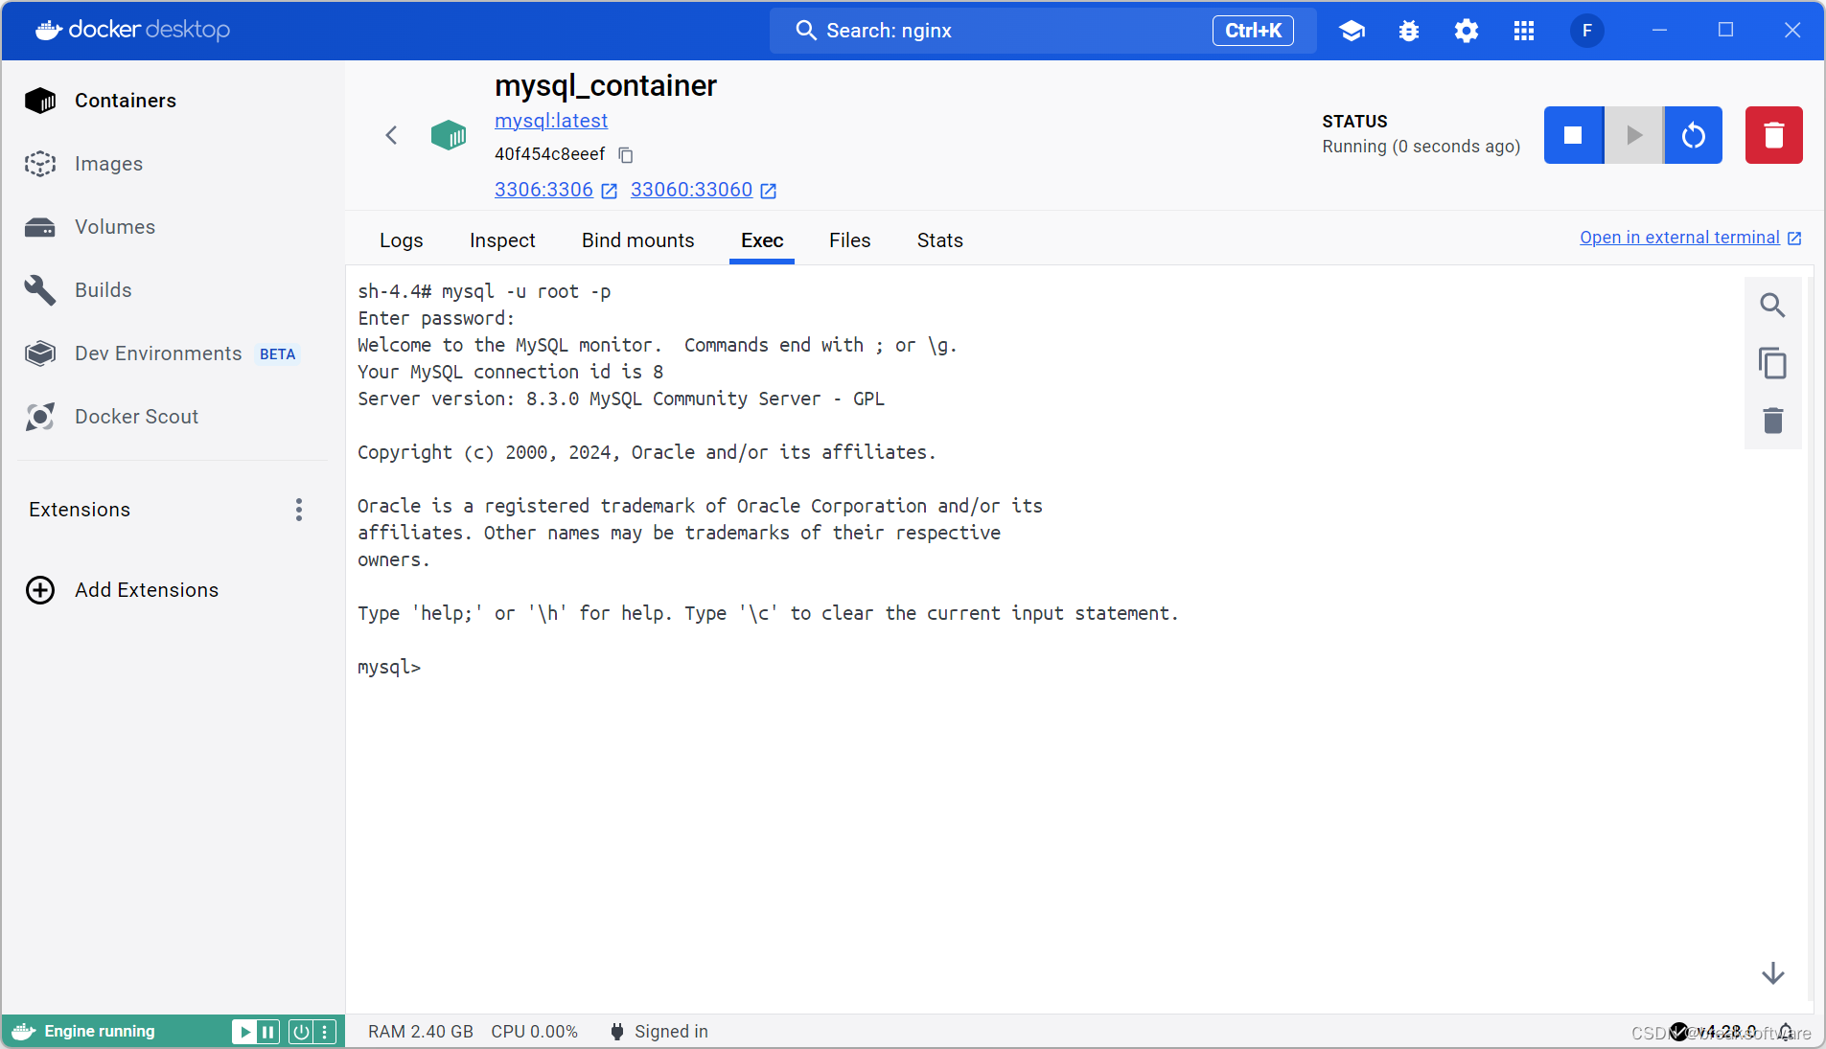This screenshot has height=1049, width=1826.
Task: Open engine more options menu in status bar
Action: click(x=325, y=1032)
